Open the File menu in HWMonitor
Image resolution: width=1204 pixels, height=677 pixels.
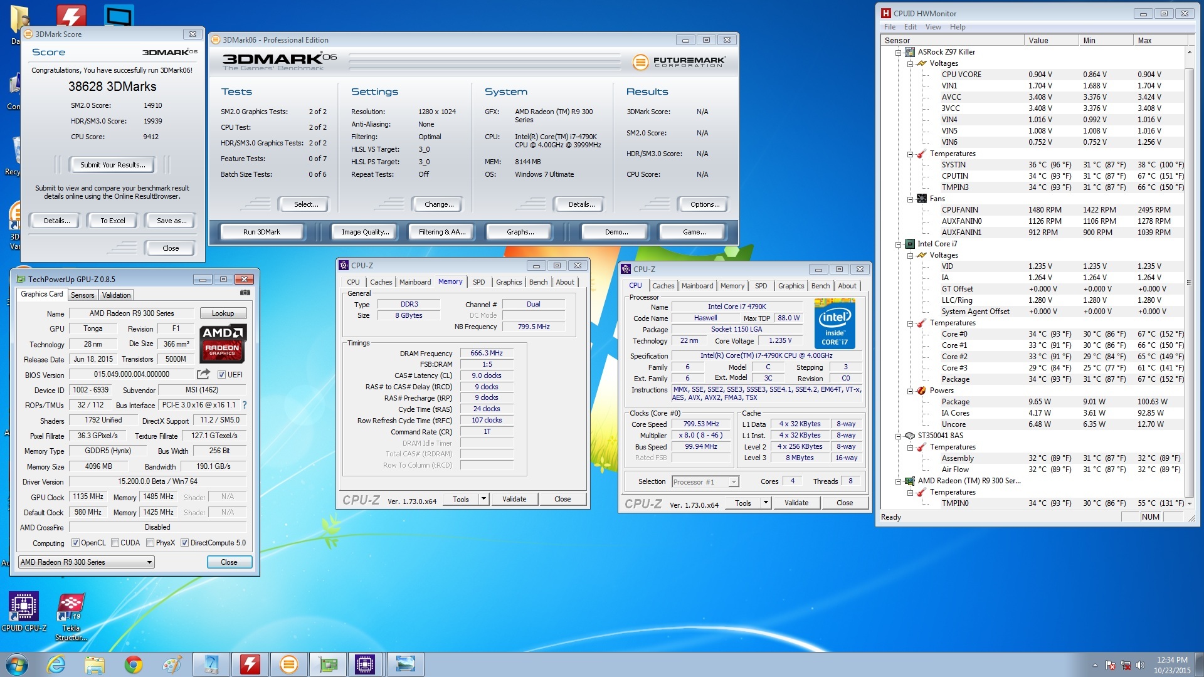click(x=889, y=27)
